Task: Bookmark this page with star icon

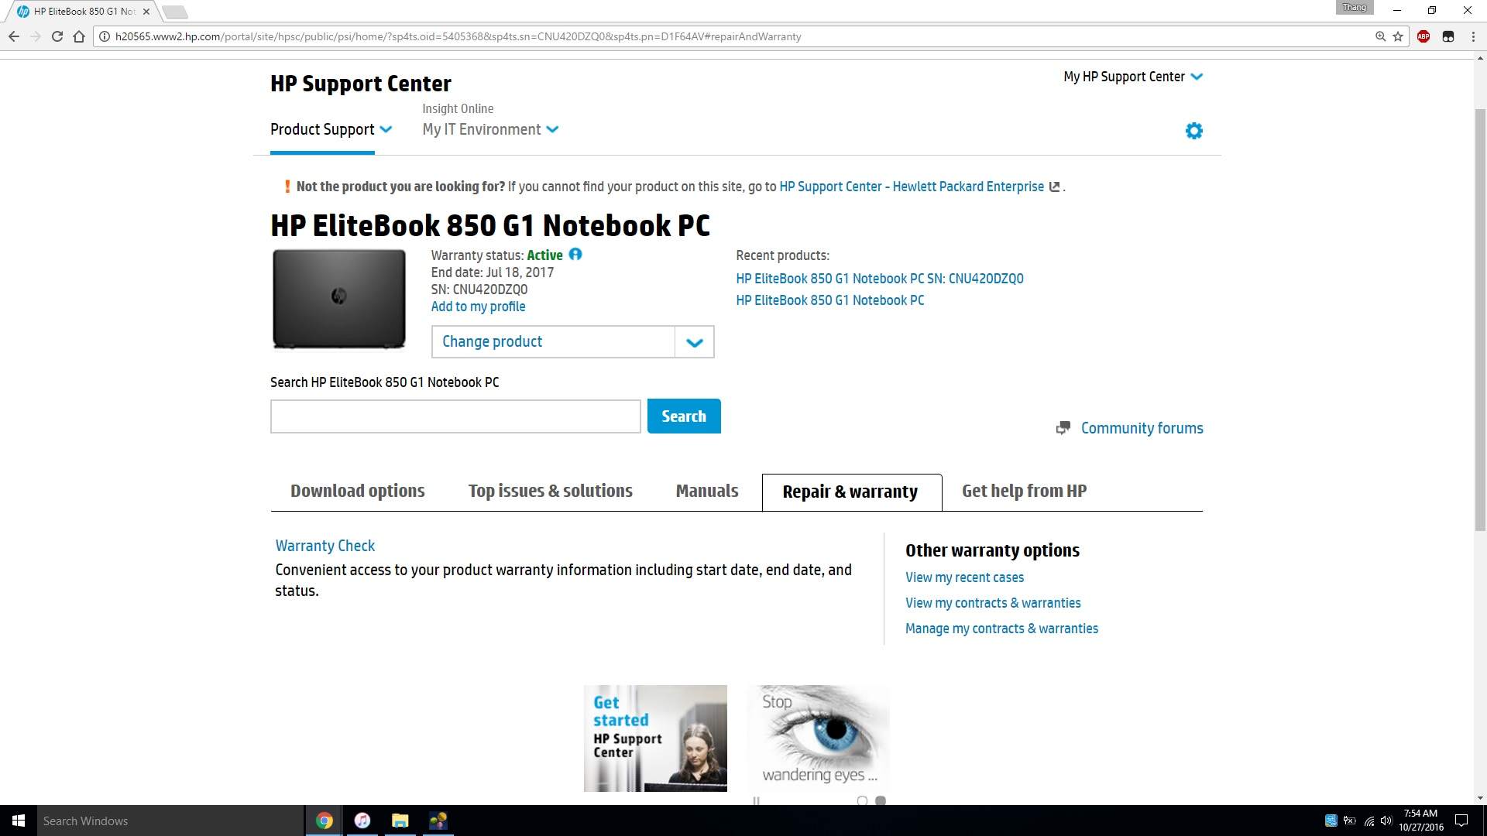Action: point(1398,36)
